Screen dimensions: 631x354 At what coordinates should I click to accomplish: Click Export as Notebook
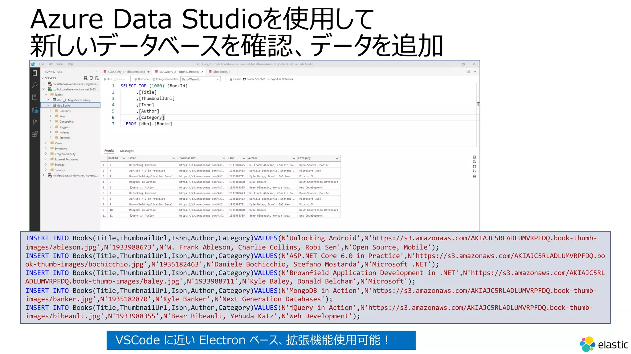coord(280,79)
